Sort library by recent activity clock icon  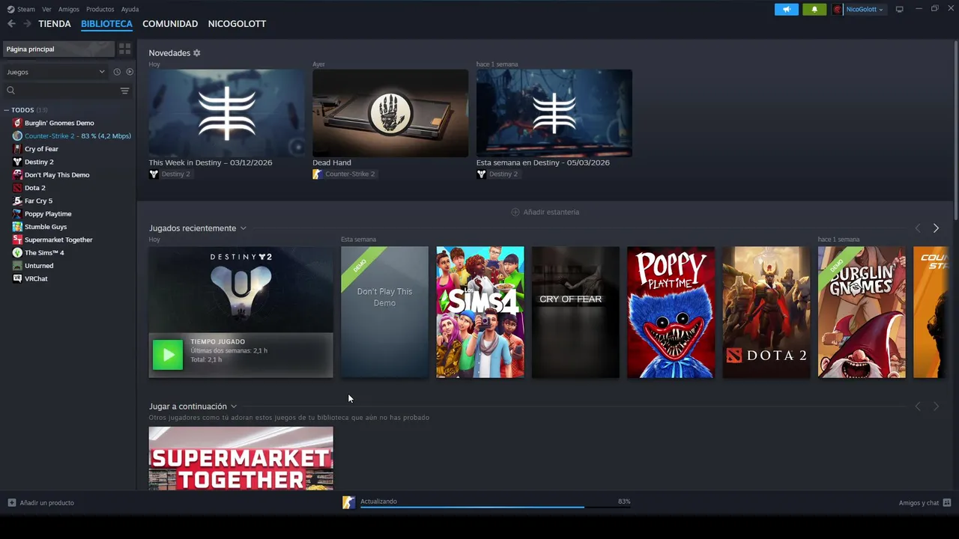[x=117, y=72]
